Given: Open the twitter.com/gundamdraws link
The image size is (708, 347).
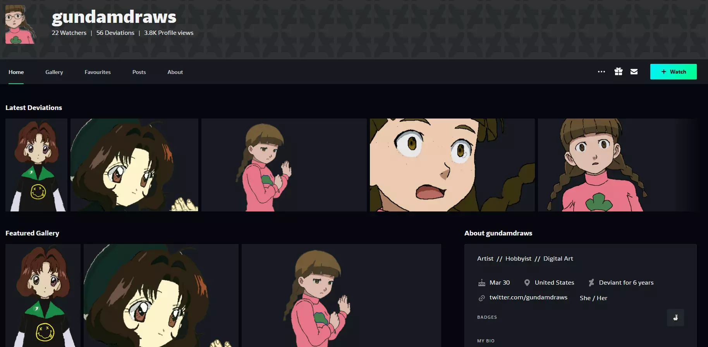Looking at the screenshot, I should pos(528,297).
